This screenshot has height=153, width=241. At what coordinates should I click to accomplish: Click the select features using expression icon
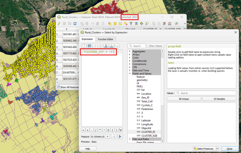pos(110,23)
